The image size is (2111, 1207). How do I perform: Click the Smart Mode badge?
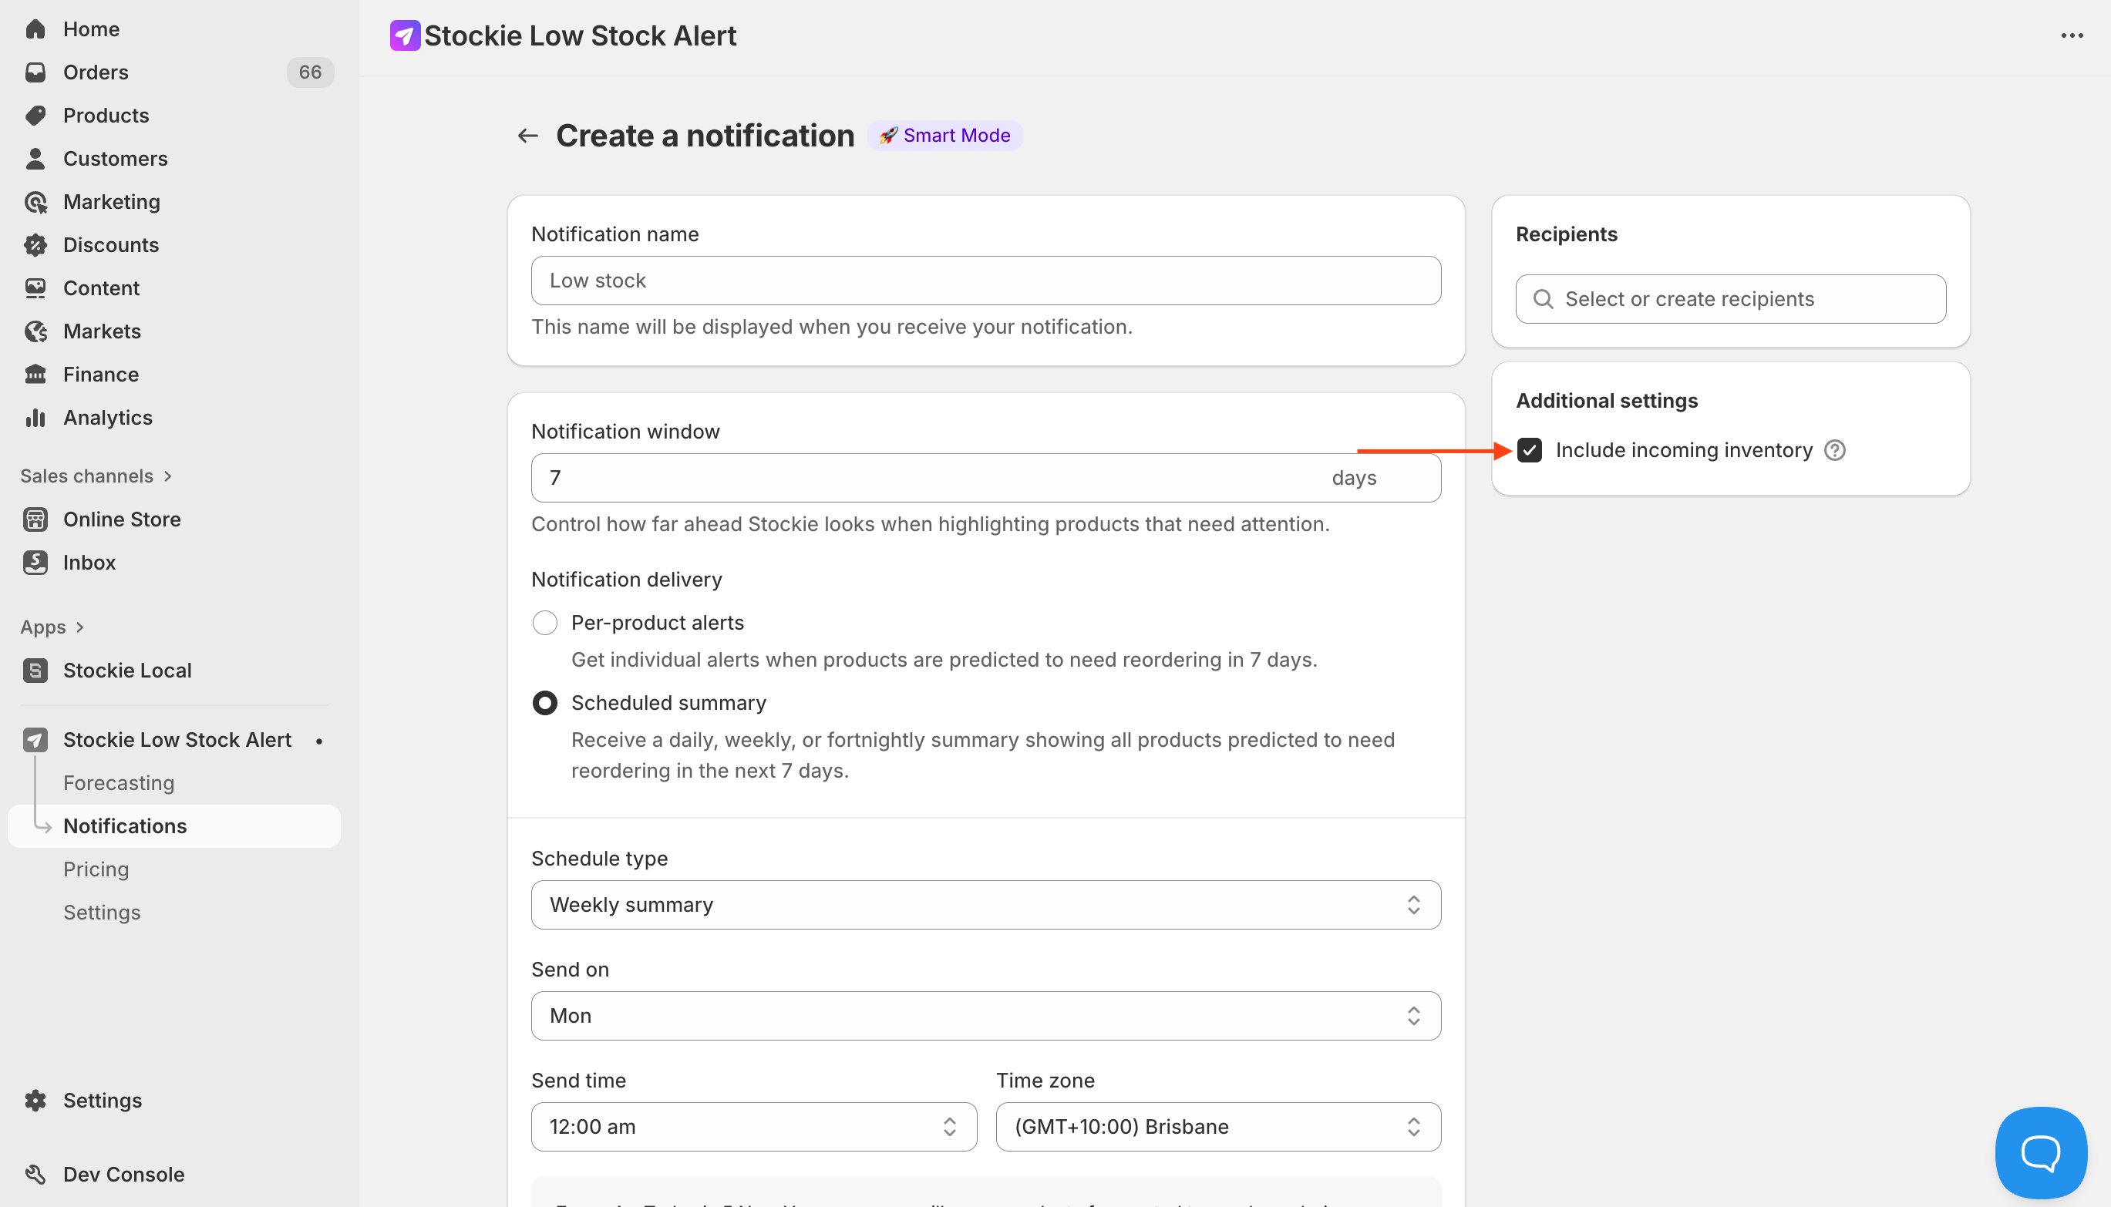[944, 135]
